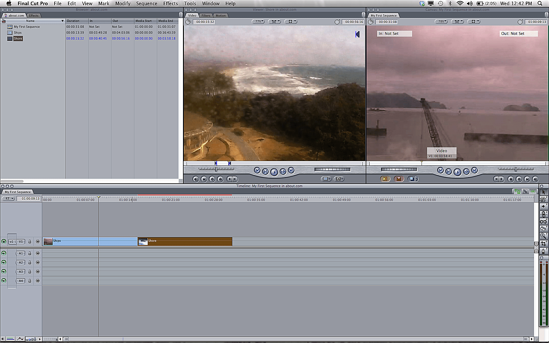Lock the A1 audio track
The height and width of the screenshot is (343, 549).
(x=29, y=253)
